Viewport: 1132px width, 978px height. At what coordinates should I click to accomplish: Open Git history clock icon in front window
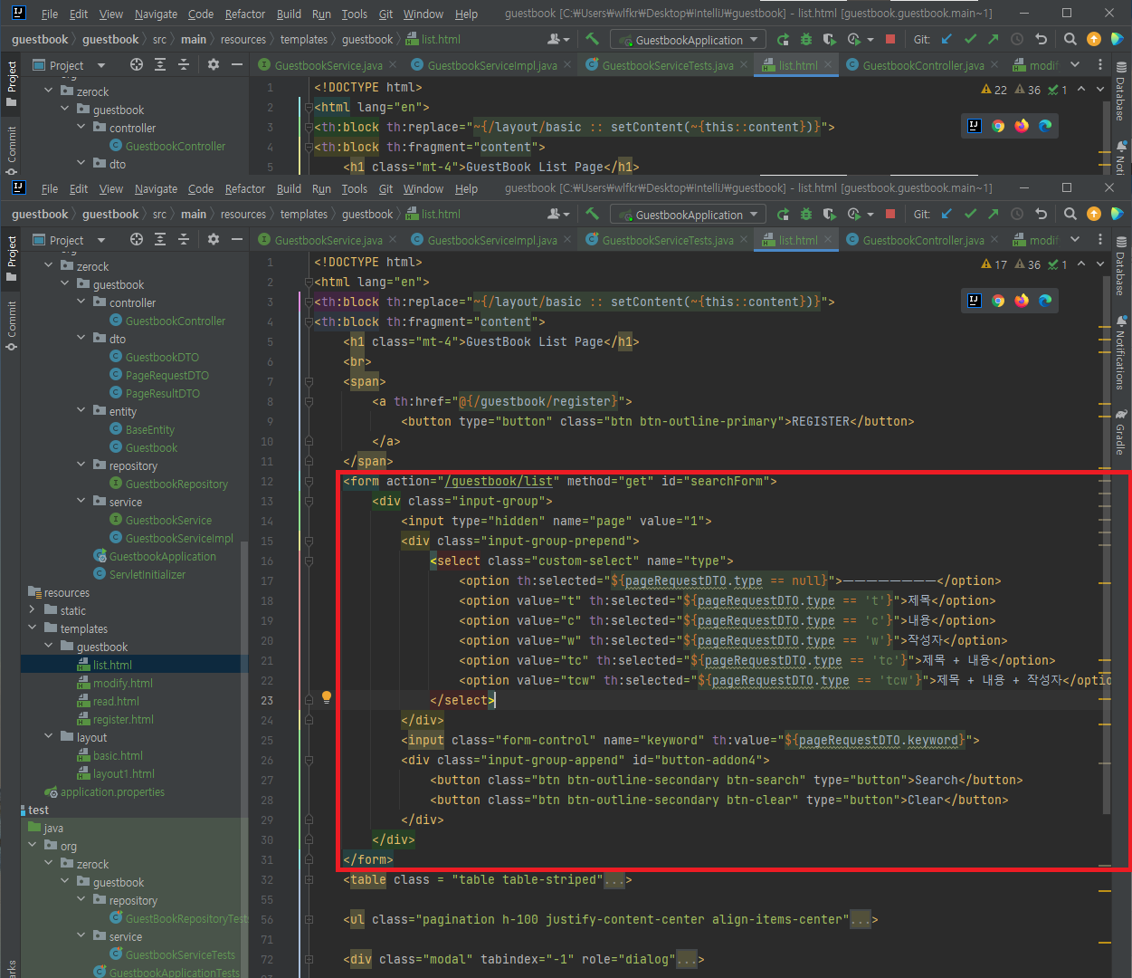(1017, 215)
